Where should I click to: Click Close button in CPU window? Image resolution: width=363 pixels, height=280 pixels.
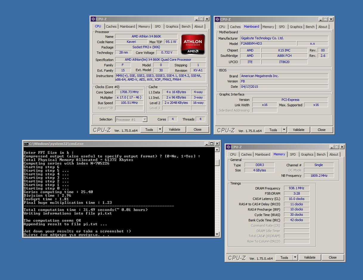(197, 129)
